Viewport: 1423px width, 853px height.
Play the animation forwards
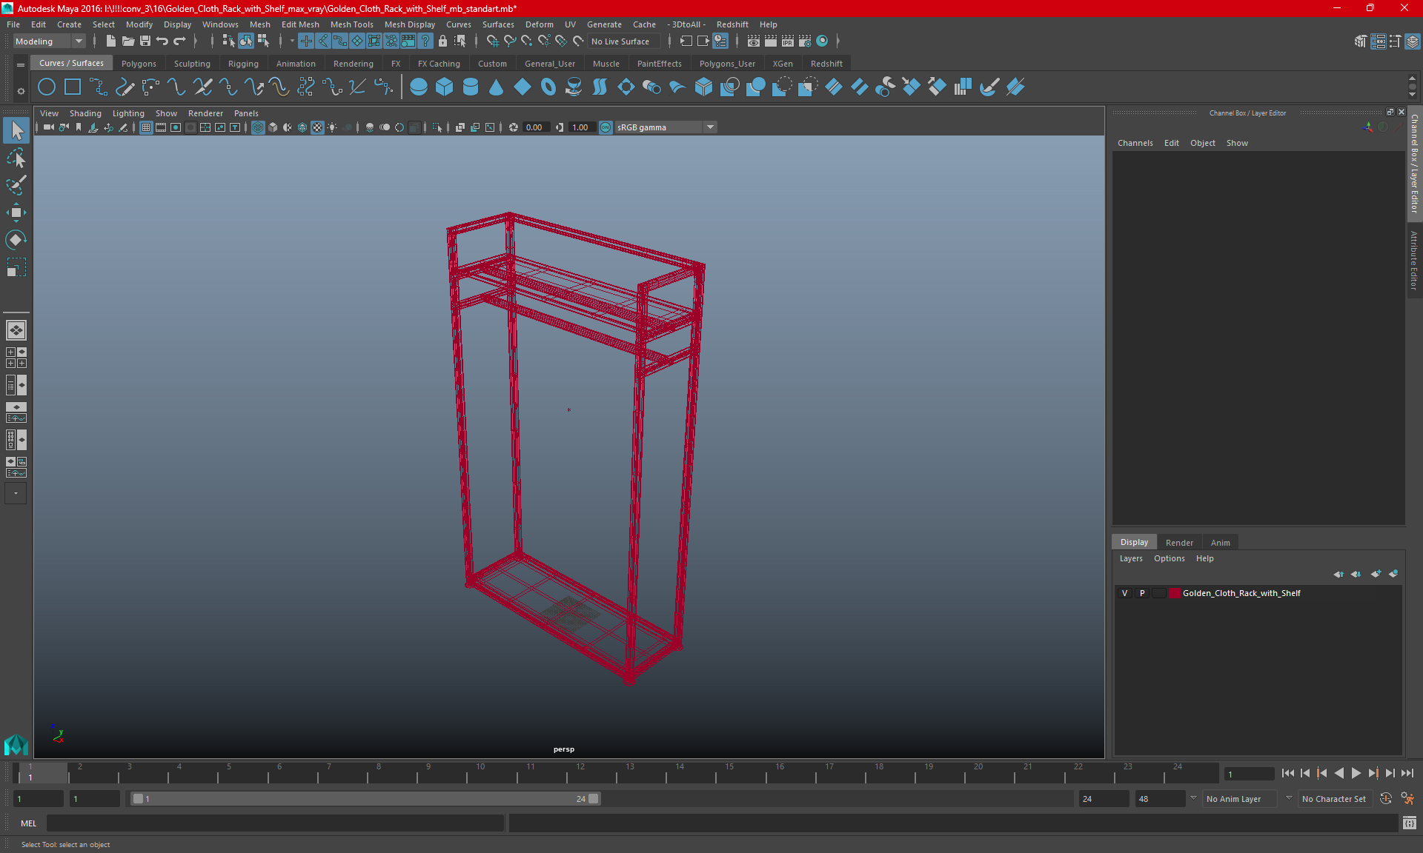(1356, 773)
